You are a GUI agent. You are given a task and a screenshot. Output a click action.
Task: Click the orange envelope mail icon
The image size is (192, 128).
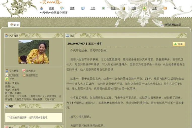[165, 8]
